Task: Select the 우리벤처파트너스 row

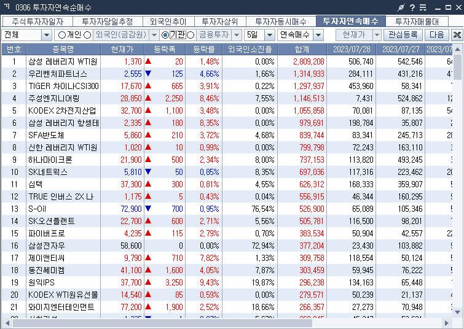Action: coord(227,74)
